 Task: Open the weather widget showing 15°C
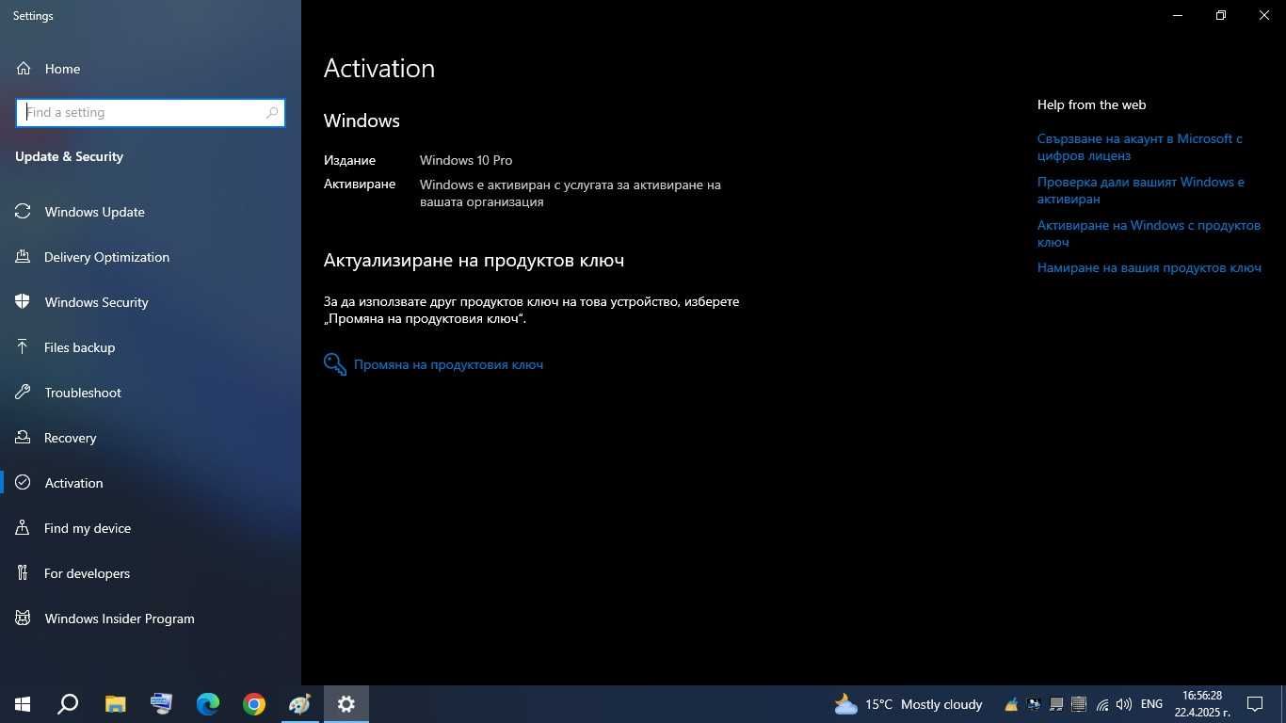coord(908,704)
